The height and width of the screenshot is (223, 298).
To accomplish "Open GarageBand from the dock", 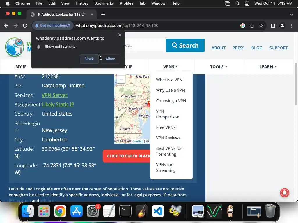I will click(x=142, y=211).
